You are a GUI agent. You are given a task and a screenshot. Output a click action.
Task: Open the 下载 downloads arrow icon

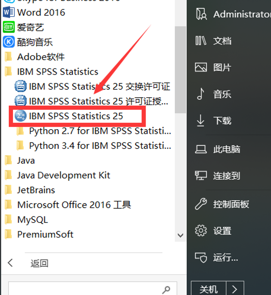coord(201,120)
